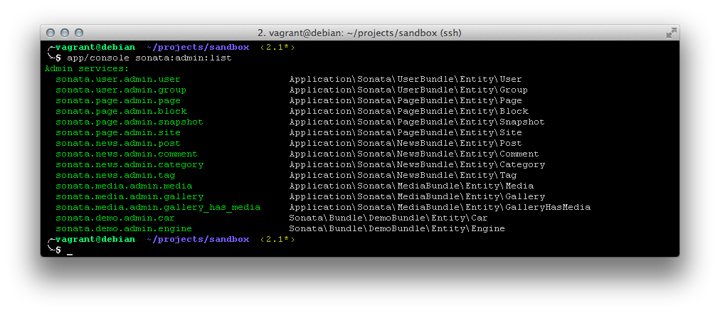
Task: Select sonata.media.admin.gallery_has_media service text
Action: click(x=158, y=207)
